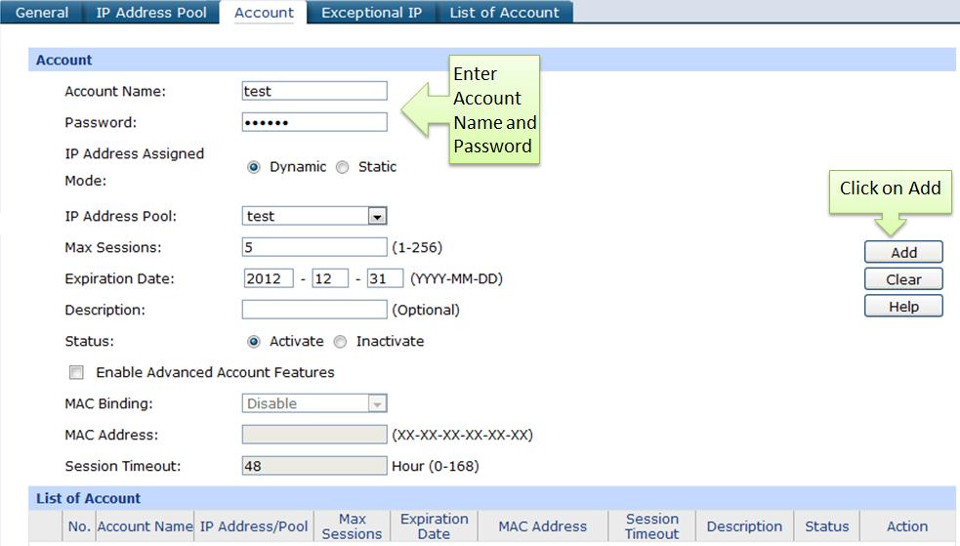Click the Max Sessions field
This screenshot has height=546, width=960.
click(x=314, y=247)
